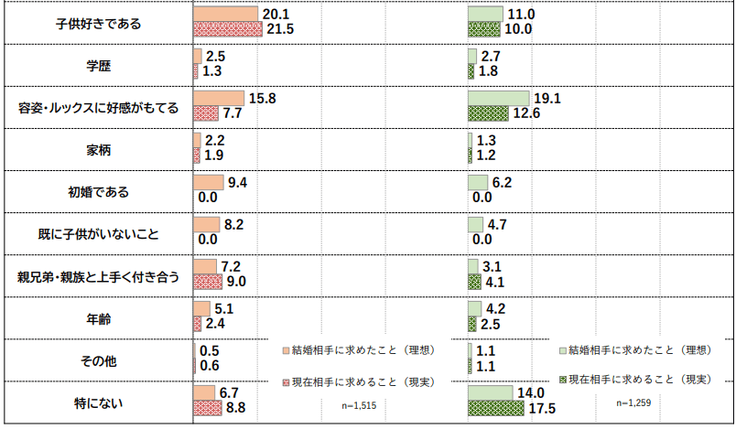Click the orange legend swatch for 理想
The width and height of the screenshot is (736, 429).
287,349
